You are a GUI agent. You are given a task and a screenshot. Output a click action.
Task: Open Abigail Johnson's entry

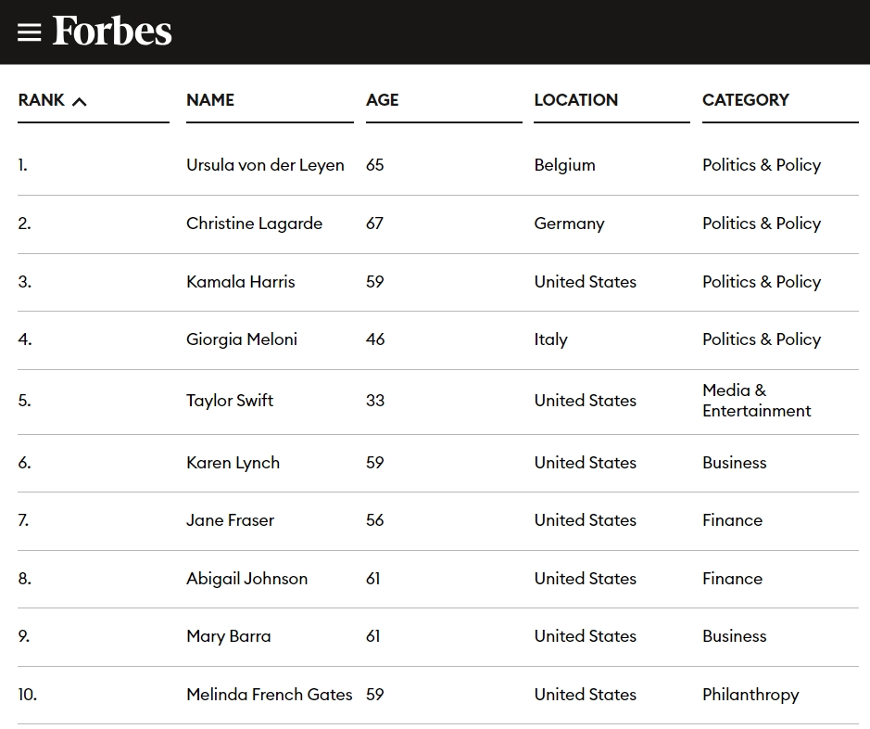[x=246, y=579]
